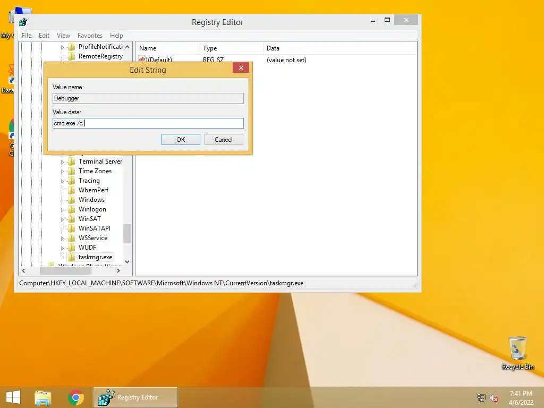Expand the WSService key
This screenshot has width=544, height=408.
(62, 239)
